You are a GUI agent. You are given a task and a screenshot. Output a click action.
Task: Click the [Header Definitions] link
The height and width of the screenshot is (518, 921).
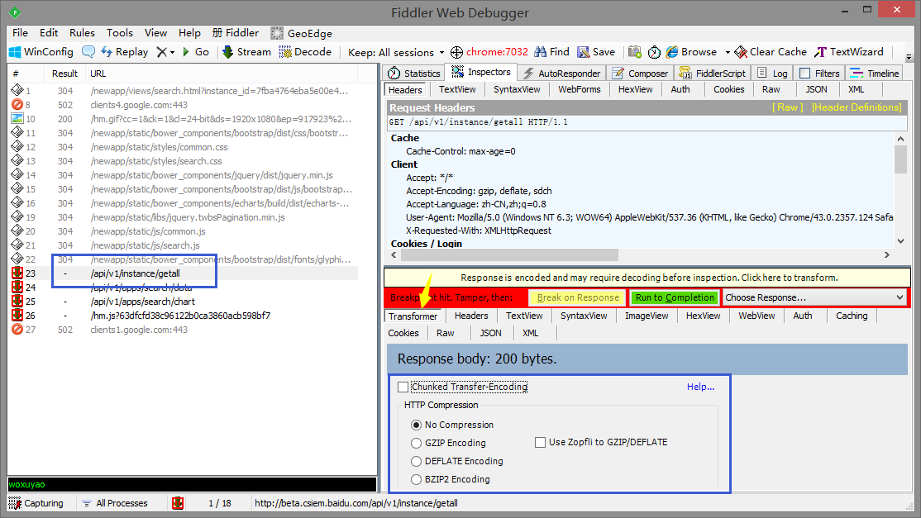pos(857,107)
